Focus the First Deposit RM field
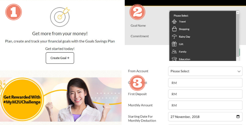Screen dimensions: 246x125 pyautogui.click(x=205, y=94)
